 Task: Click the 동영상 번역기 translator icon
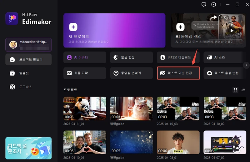pos(116,73)
